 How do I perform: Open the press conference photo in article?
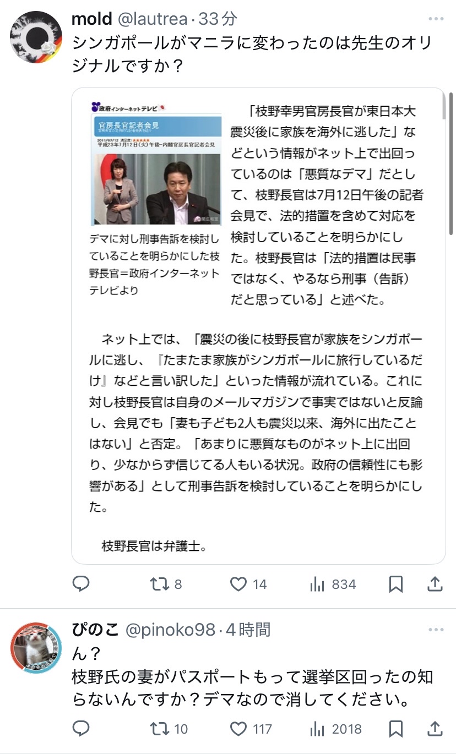[156, 164]
